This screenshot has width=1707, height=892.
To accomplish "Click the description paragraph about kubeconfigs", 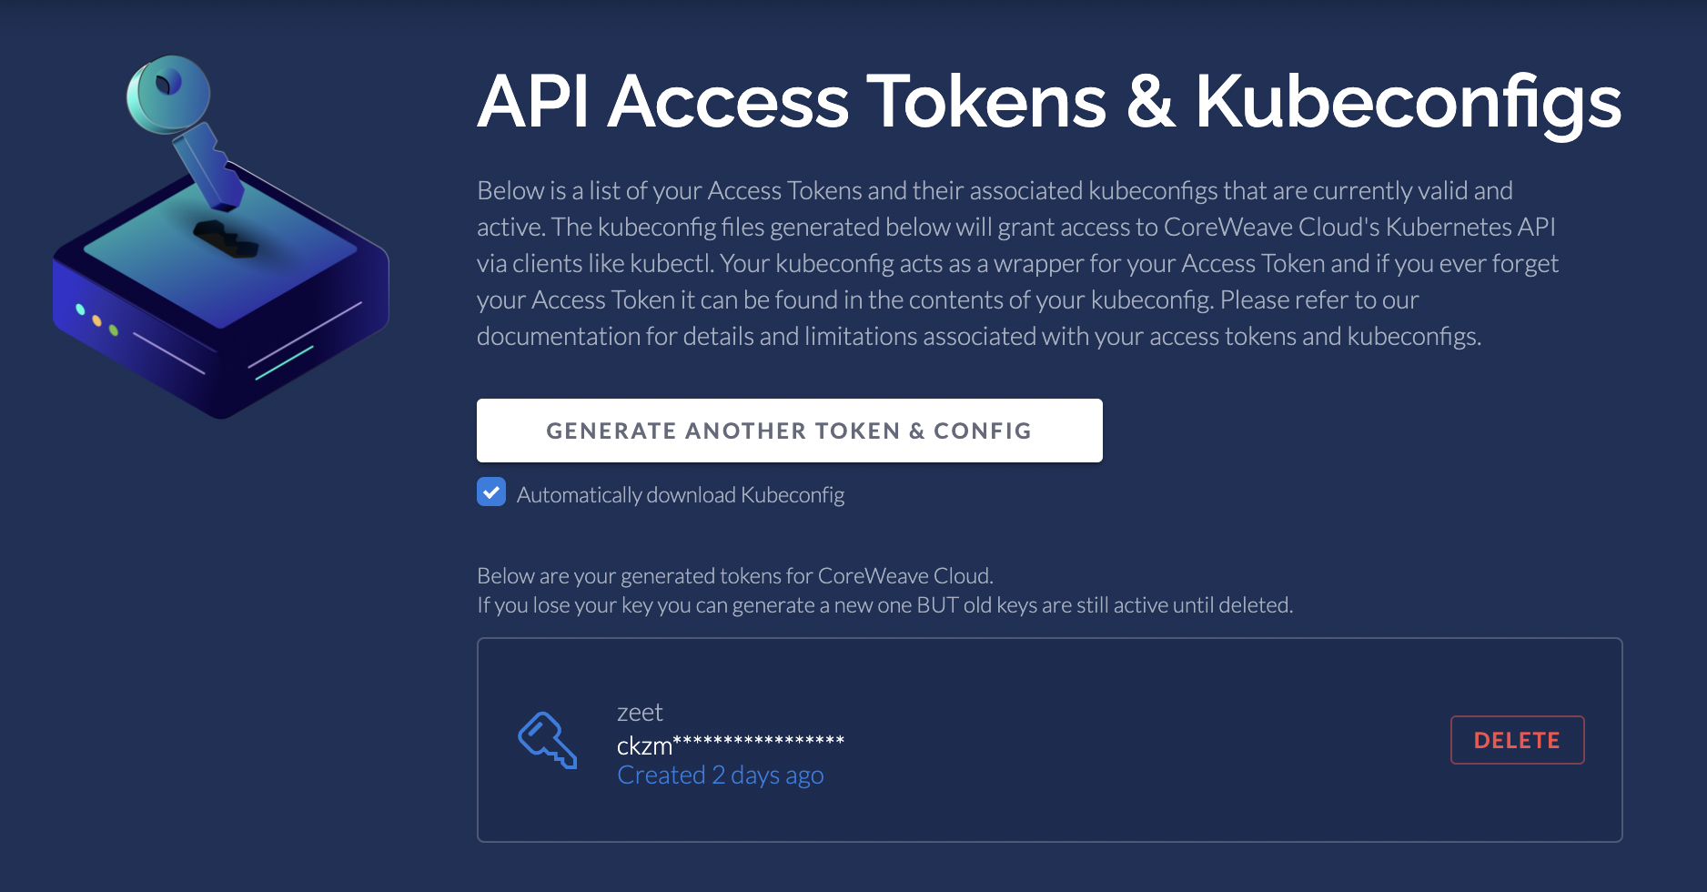I will click(1017, 263).
